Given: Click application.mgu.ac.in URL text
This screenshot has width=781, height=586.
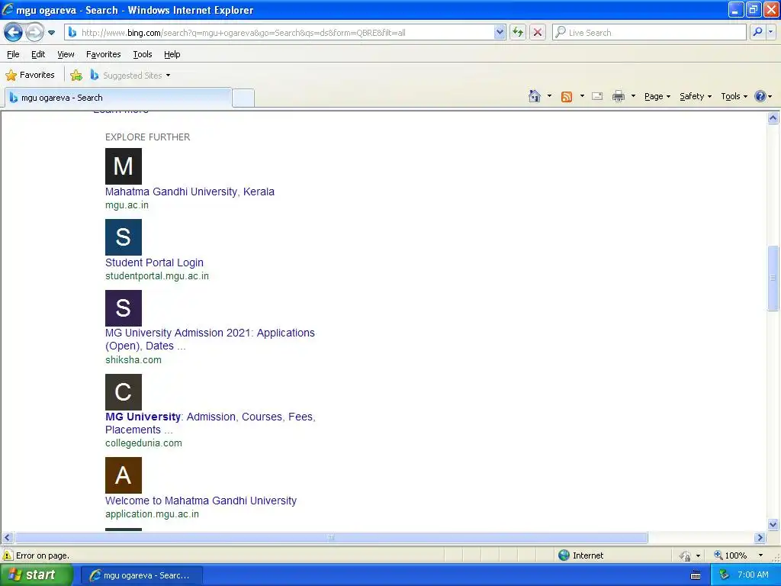Looking at the screenshot, I should pyautogui.click(x=152, y=514).
